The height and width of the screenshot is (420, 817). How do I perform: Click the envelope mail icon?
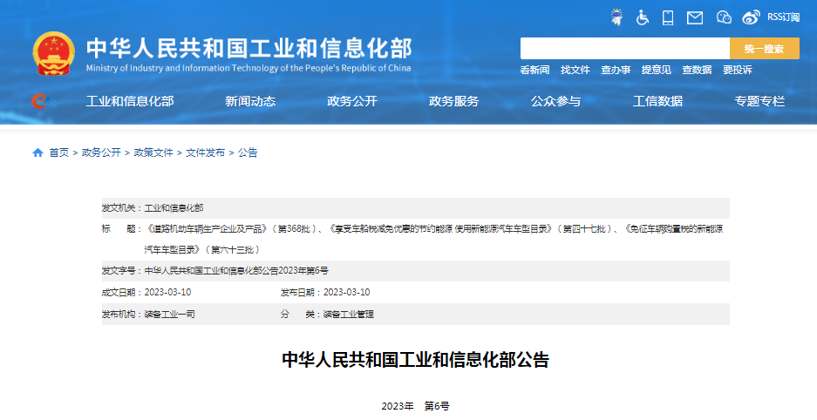click(695, 18)
